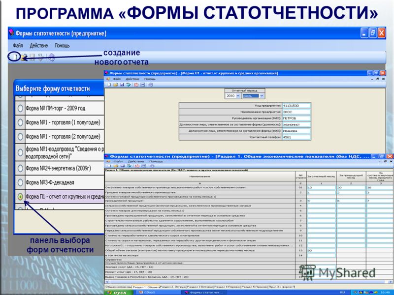Click должность field containing экономист

pyautogui.click(x=296, y=124)
